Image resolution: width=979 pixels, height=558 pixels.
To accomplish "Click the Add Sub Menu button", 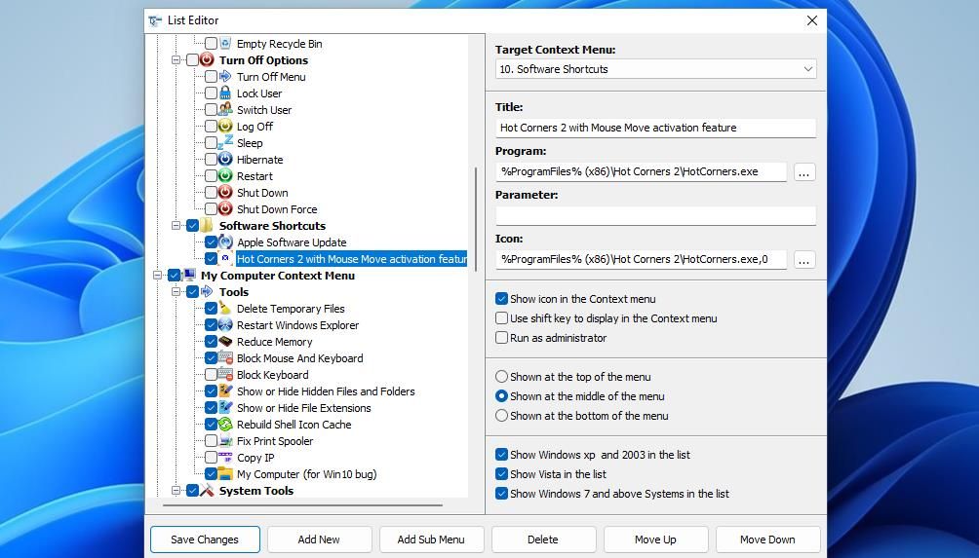I will click(431, 539).
